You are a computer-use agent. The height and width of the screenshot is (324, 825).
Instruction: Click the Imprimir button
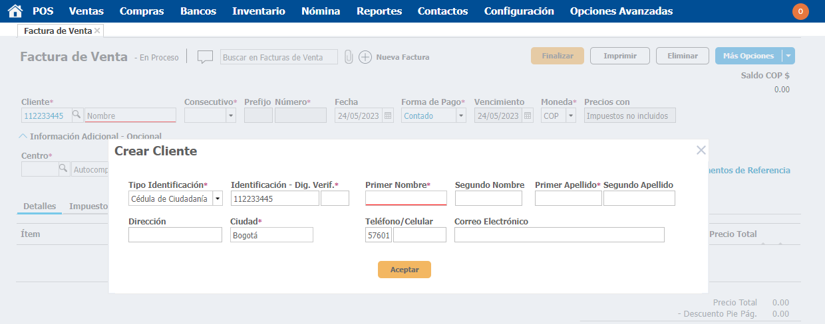tap(620, 56)
